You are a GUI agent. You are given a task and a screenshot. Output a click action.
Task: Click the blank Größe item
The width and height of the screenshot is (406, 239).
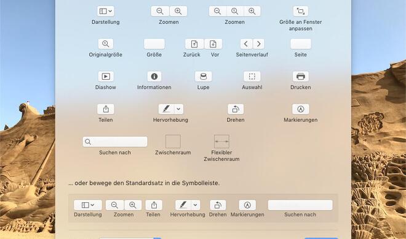[154, 44]
